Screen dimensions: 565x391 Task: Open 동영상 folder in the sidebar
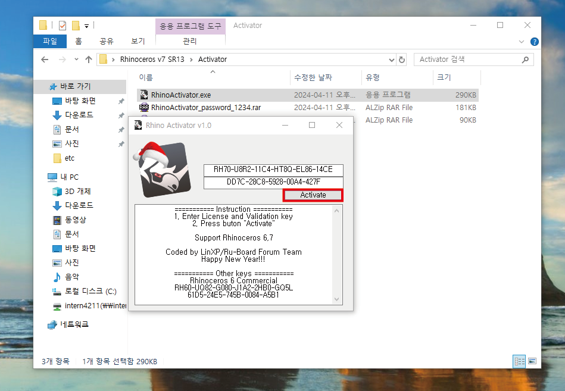(75, 220)
